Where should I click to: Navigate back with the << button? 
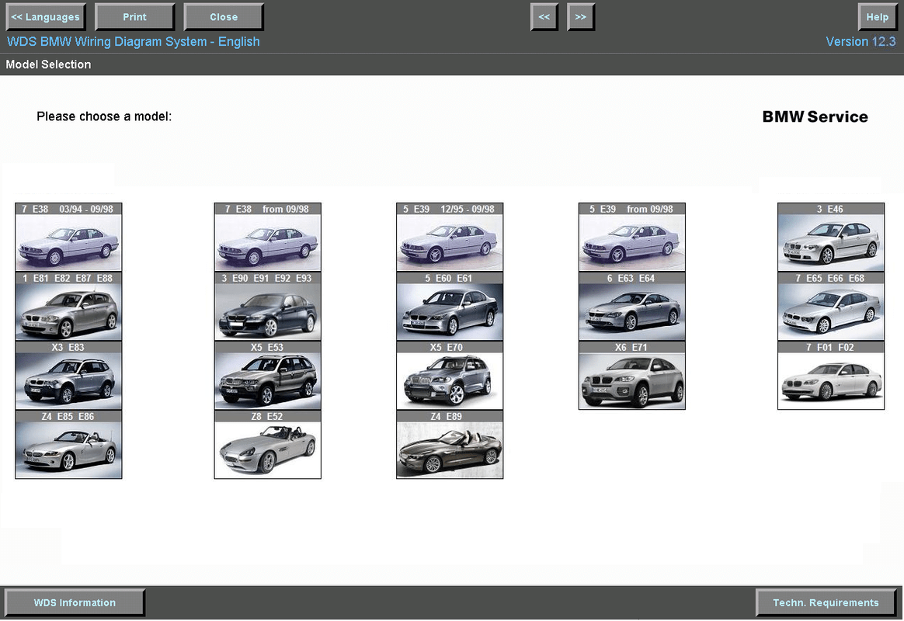coord(544,17)
